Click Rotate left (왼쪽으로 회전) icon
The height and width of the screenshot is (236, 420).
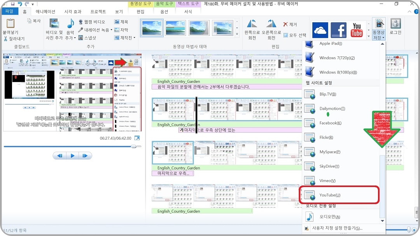pos(252,24)
